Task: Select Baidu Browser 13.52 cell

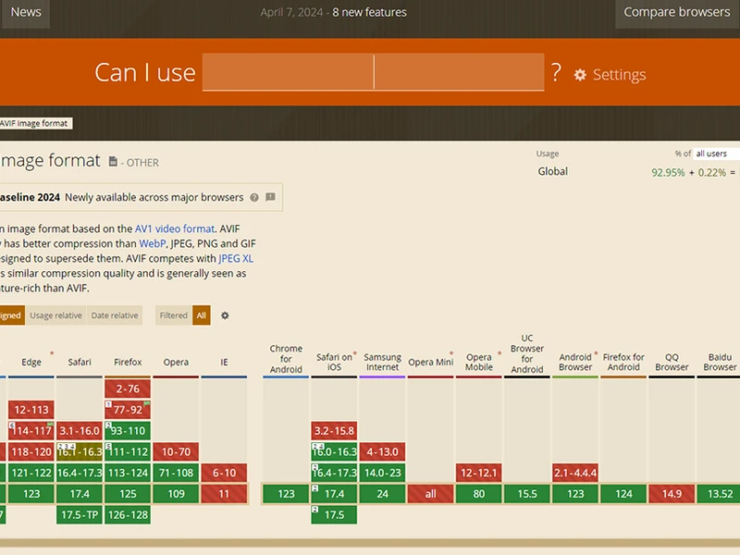Action: [720, 494]
